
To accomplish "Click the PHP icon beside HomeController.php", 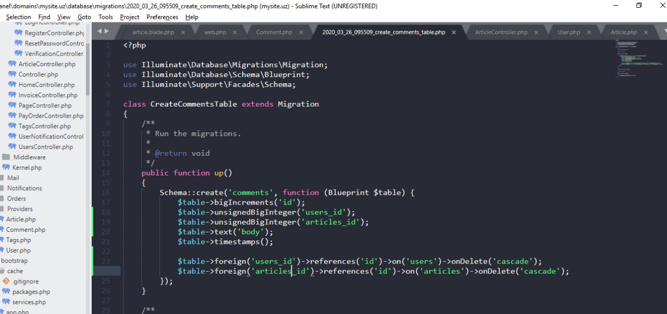I will (12, 85).
